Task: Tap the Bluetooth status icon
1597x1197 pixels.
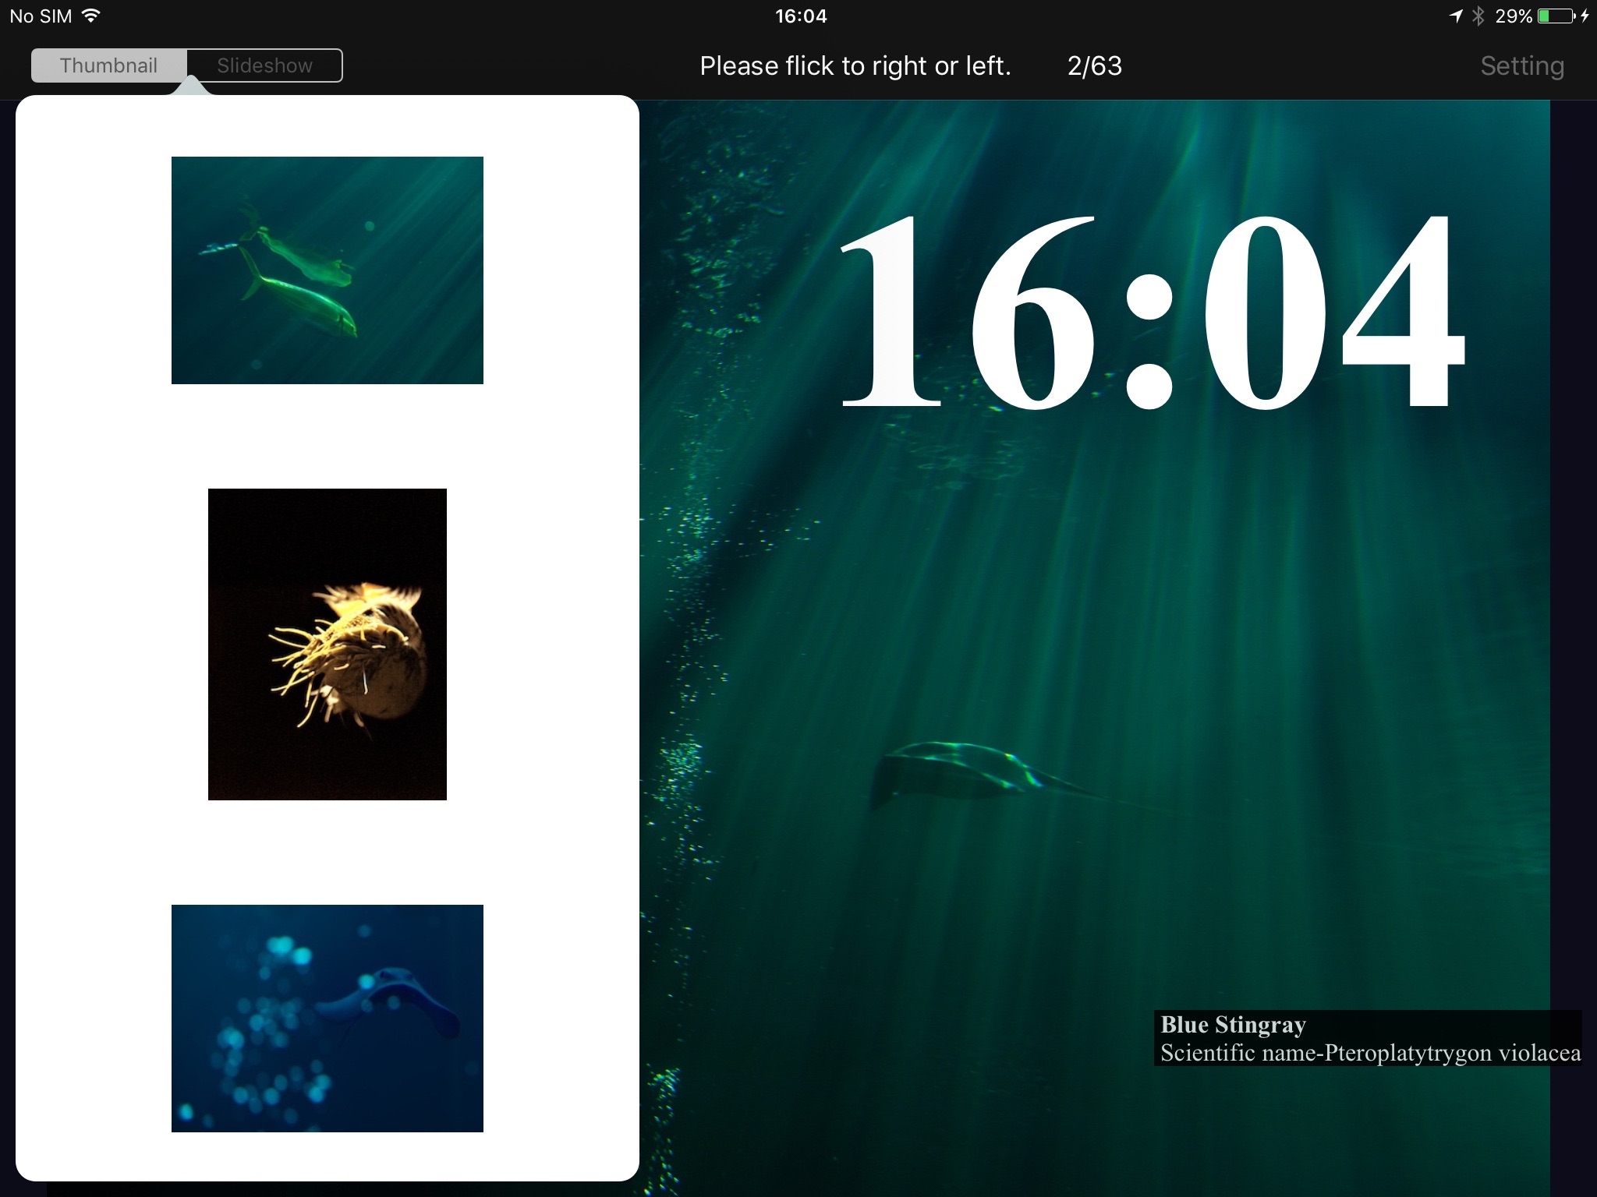Action: [x=1478, y=16]
